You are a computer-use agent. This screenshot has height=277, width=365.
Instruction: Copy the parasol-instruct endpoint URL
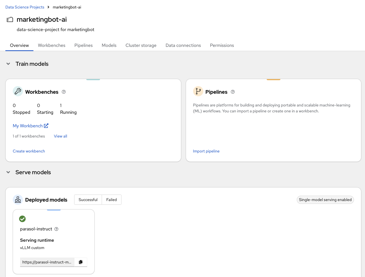(x=81, y=262)
